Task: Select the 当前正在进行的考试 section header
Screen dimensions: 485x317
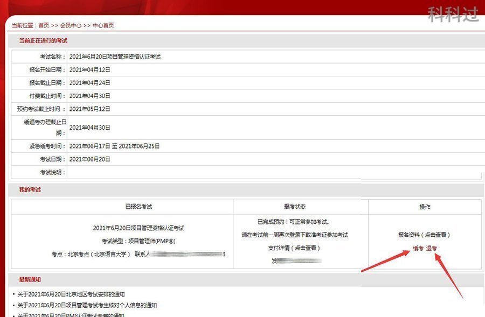Action: pos(44,40)
